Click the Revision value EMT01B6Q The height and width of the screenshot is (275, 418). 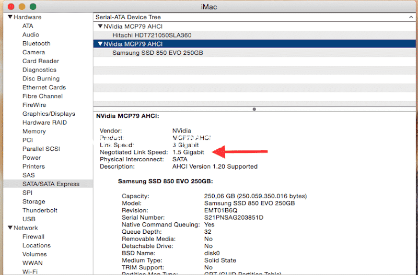[x=220, y=211]
